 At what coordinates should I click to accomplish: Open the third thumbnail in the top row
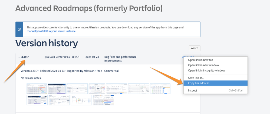[x=77, y=89]
